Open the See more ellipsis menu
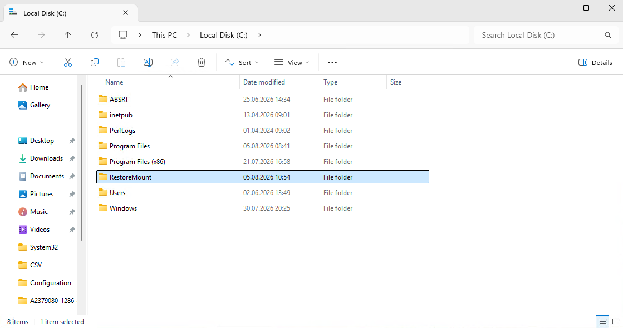Screen dimensions: 623x328 coord(332,63)
